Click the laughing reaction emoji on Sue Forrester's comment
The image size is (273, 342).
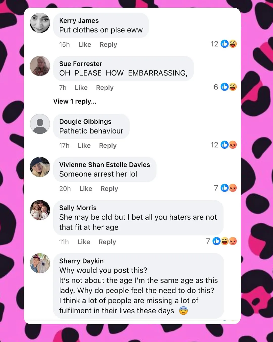pos(233,87)
